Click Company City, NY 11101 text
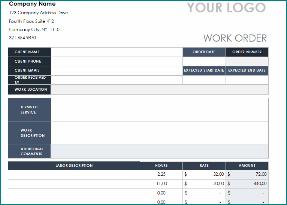Image resolution: width=287 pixels, height=205 pixels. (35, 30)
